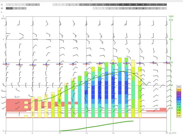This screenshot has height=136, width=183.
Task: Click the orange 'dyn' legend swatch
Action: point(179,90)
